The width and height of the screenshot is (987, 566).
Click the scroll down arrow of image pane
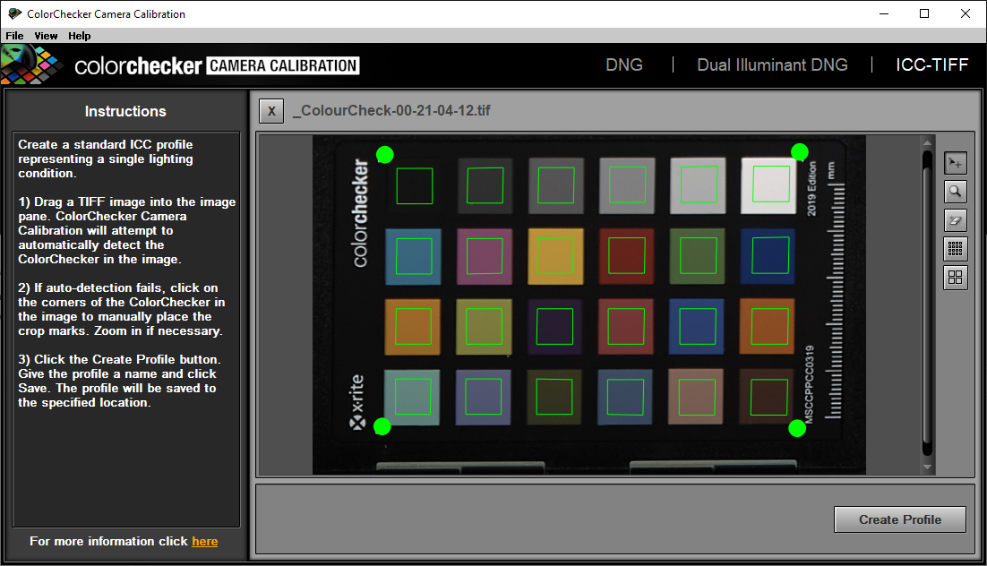click(927, 467)
